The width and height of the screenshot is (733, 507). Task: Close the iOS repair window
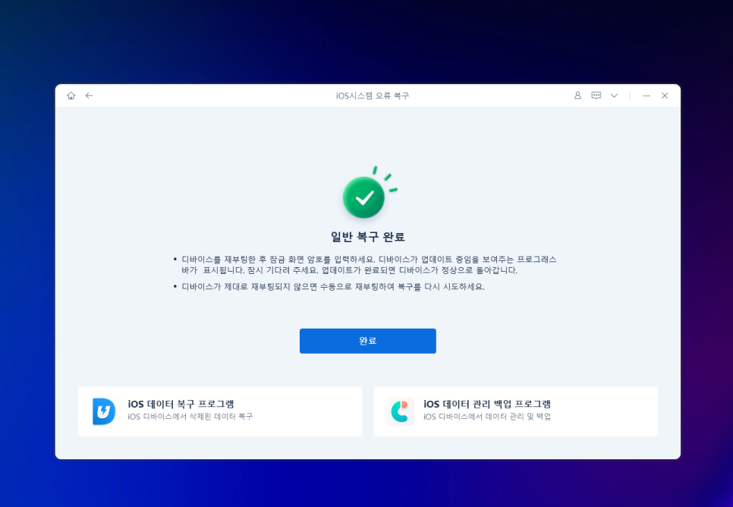coord(665,96)
